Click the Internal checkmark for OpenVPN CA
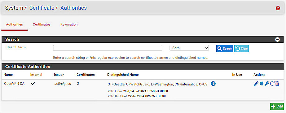The width and height of the screenshot is (286, 113). pyautogui.click(x=33, y=84)
